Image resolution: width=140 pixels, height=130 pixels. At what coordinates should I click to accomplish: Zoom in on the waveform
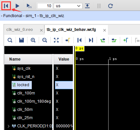[x=33, y=40]
